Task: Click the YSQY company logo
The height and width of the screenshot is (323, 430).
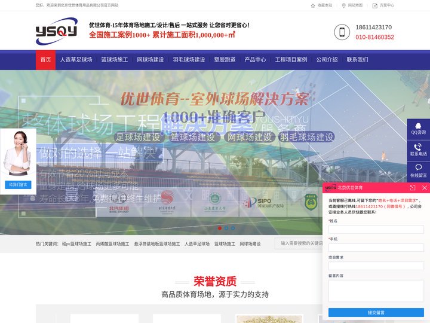Action: [x=57, y=31]
